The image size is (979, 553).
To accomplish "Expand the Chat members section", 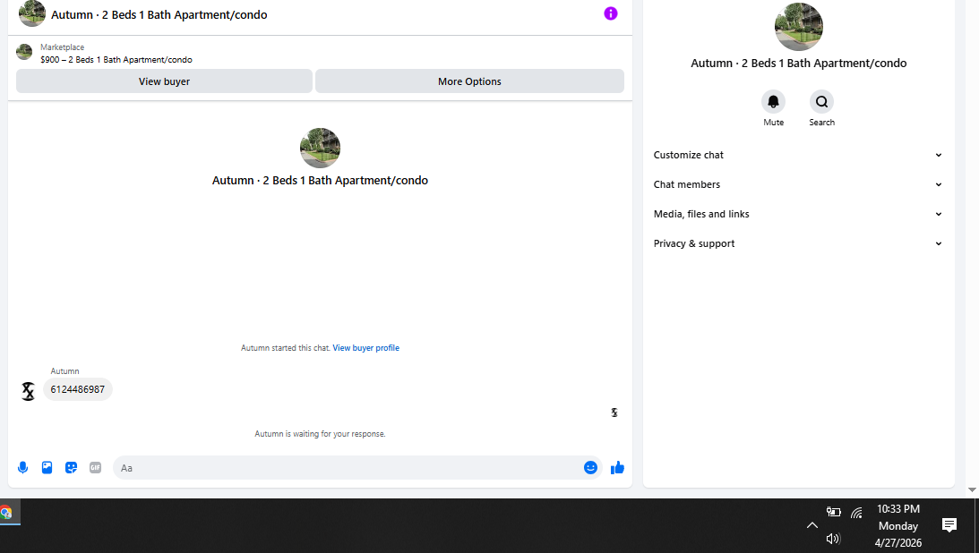I will pyautogui.click(x=798, y=184).
